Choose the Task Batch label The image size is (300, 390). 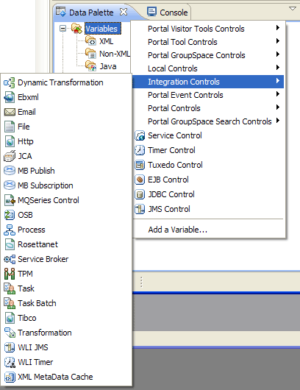[37, 303]
